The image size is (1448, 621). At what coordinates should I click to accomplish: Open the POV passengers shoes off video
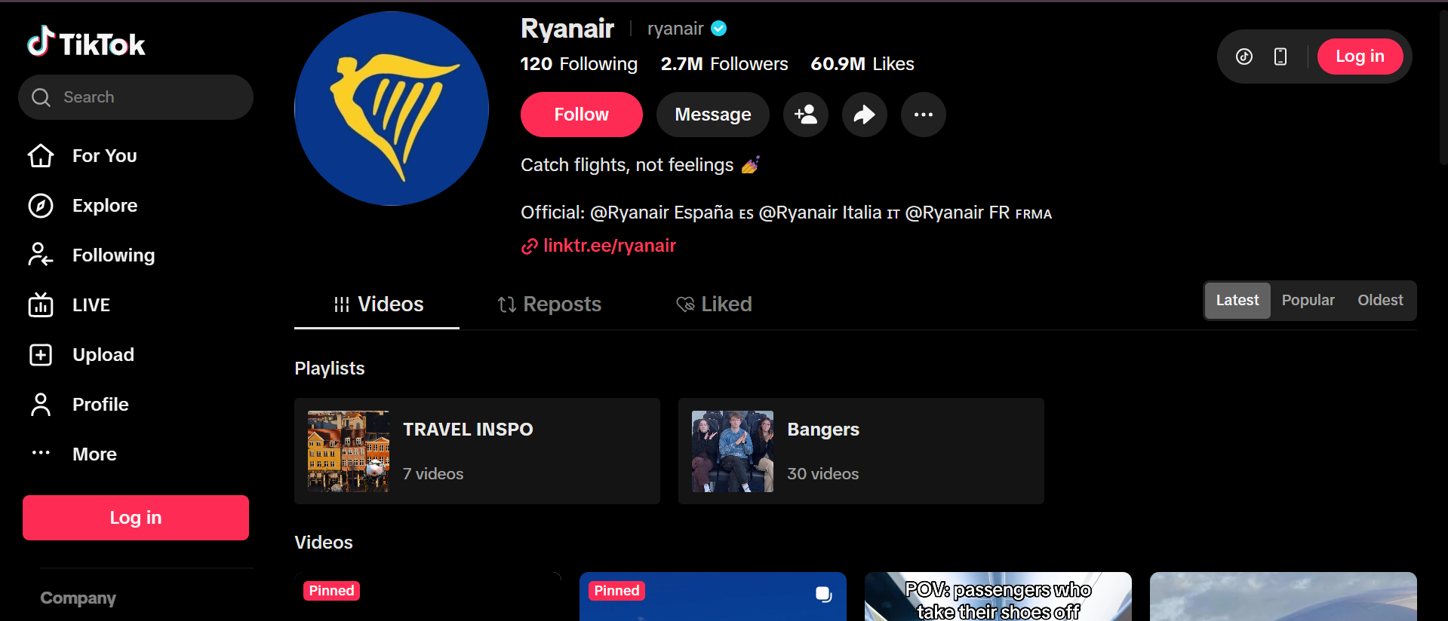pyautogui.click(x=998, y=597)
